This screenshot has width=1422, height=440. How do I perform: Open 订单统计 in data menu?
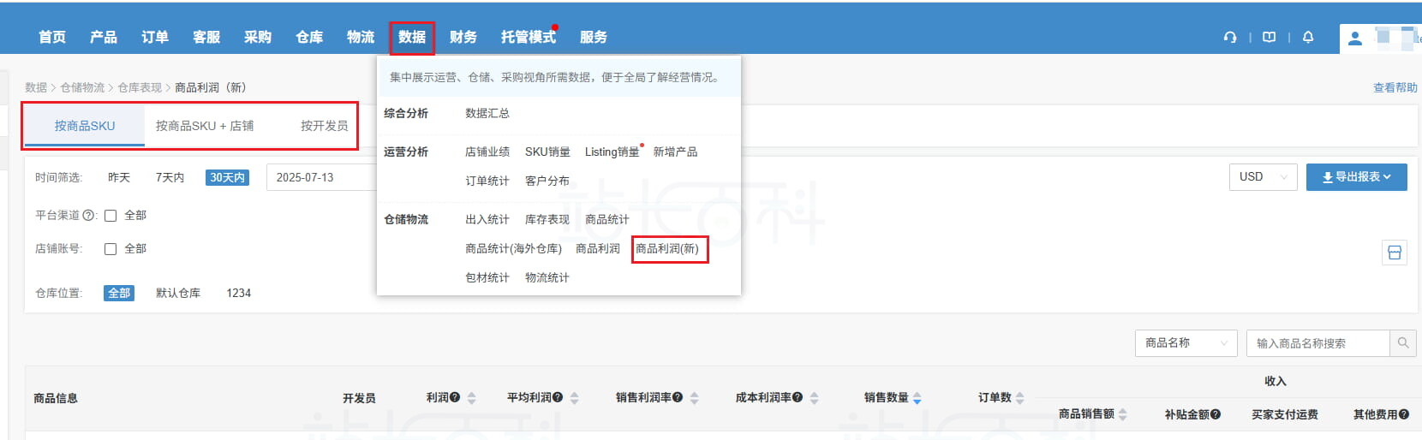(487, 181)
